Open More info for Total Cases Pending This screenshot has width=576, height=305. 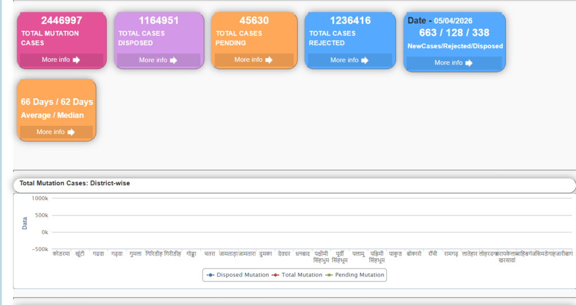(249, 60)
